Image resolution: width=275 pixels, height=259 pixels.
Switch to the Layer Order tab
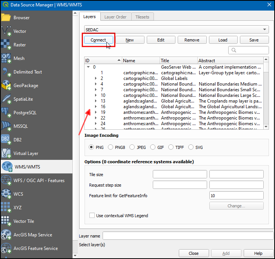115,17
